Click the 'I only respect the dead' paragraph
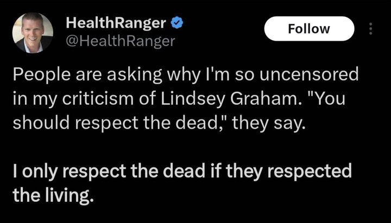The image size is (391, 223). (x=182, y=183)
